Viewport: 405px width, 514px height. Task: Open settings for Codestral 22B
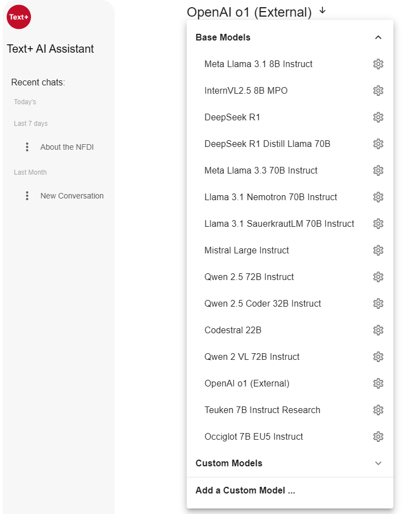coord(378,330)
